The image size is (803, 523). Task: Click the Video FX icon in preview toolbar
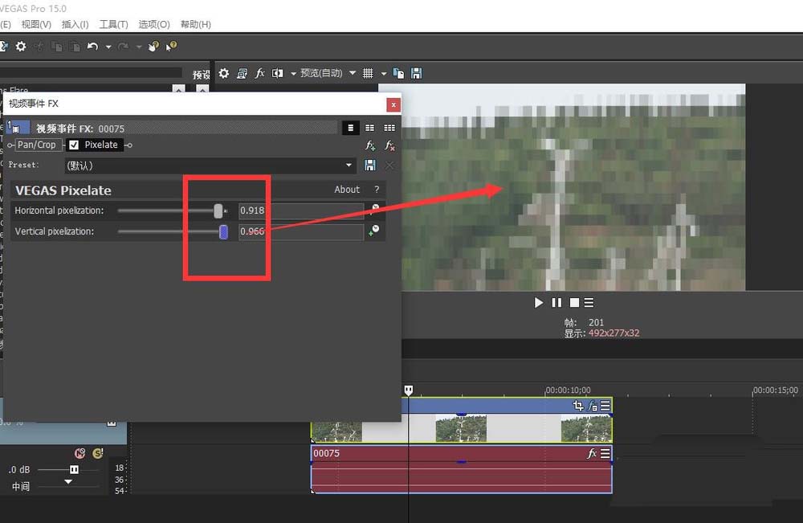click(259, 73)
